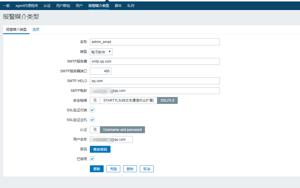This screenshot has width=300, height=188.
Task: Toggle the SSL验证对端 checkbox
Action: [92, 110]
